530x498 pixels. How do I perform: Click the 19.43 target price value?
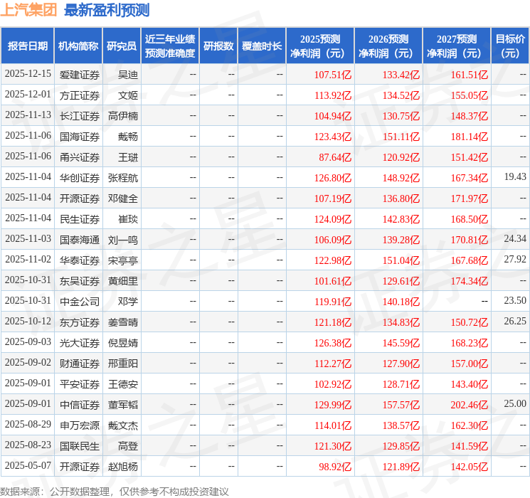[x=515, y=176]
